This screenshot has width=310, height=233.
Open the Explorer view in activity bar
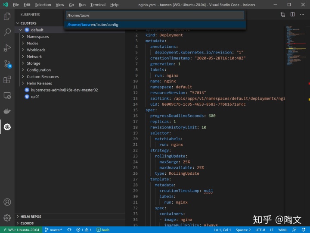(7, 16)
